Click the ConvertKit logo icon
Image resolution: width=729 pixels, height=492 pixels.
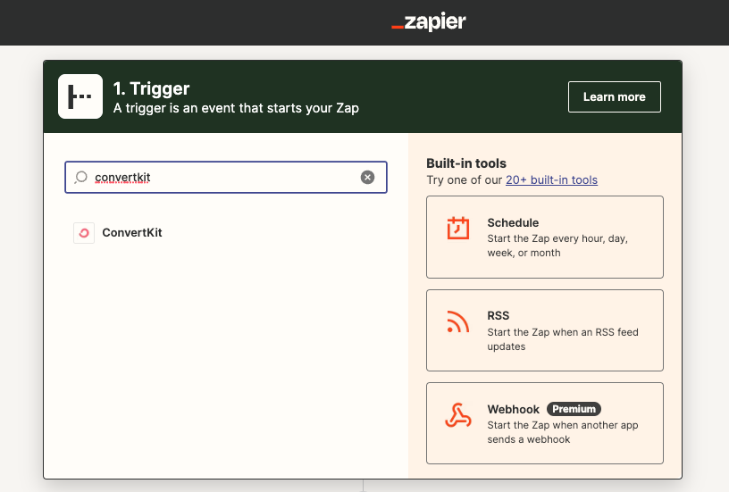(84, 233)
